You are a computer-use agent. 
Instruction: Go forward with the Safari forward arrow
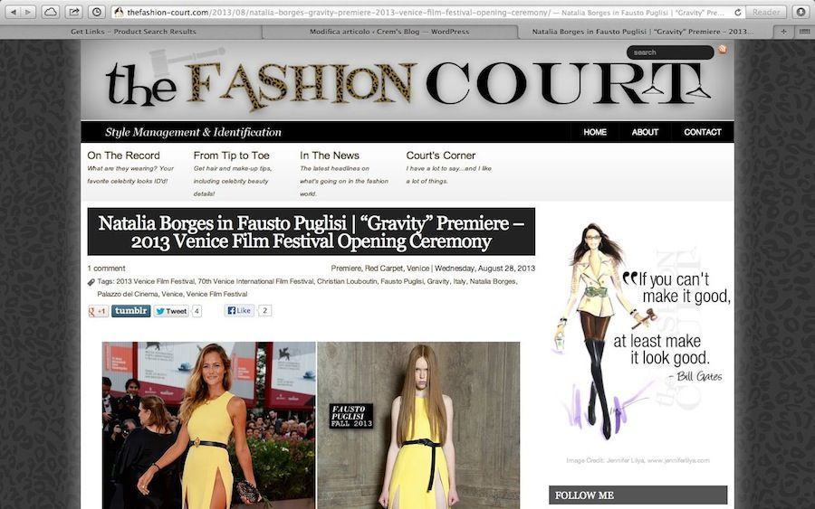point(28,12)
